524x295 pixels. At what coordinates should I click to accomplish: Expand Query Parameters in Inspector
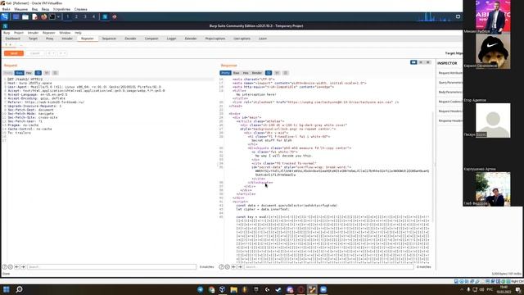click(449, 82)
